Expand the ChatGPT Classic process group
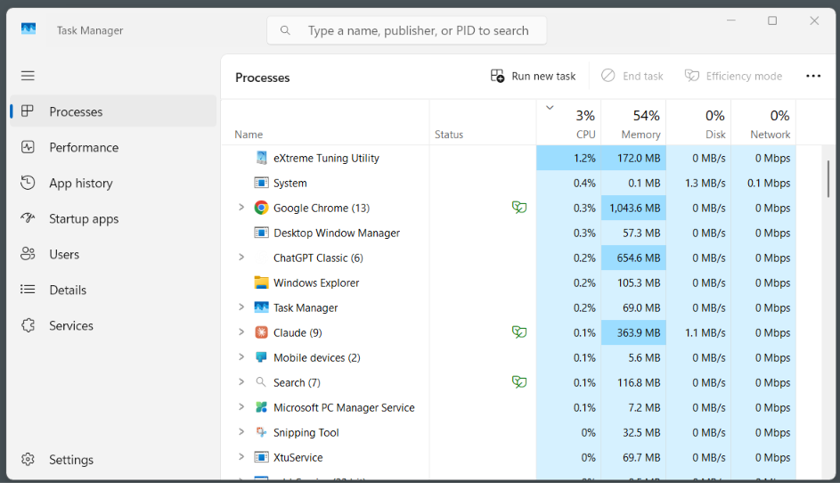 coord(241,257)
